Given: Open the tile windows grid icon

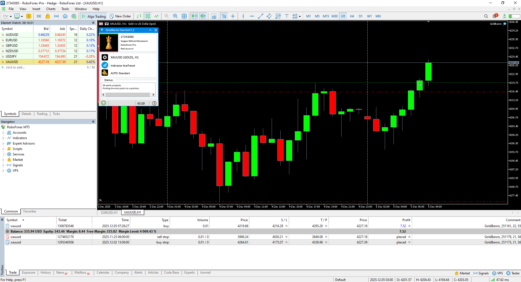Looking at the screenshot, I should (184, 16).
